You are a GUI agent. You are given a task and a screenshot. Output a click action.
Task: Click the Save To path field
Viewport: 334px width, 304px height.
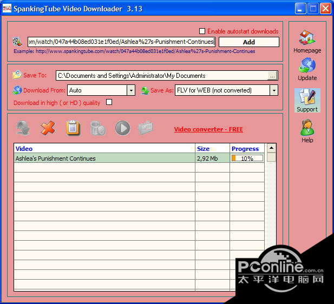[162, 76]
